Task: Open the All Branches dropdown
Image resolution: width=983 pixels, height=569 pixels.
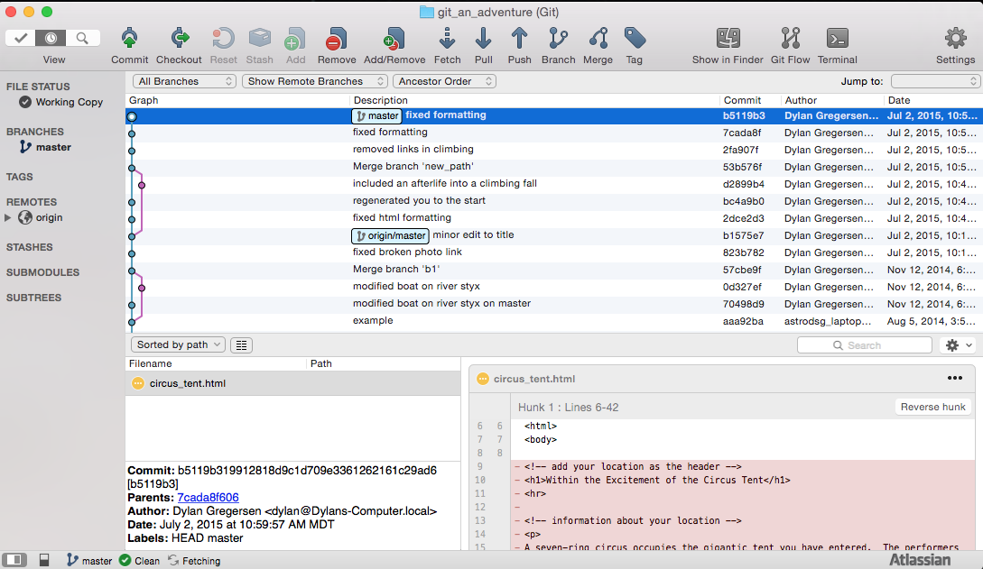Action: pyautogui.click(x=184, y=81)
